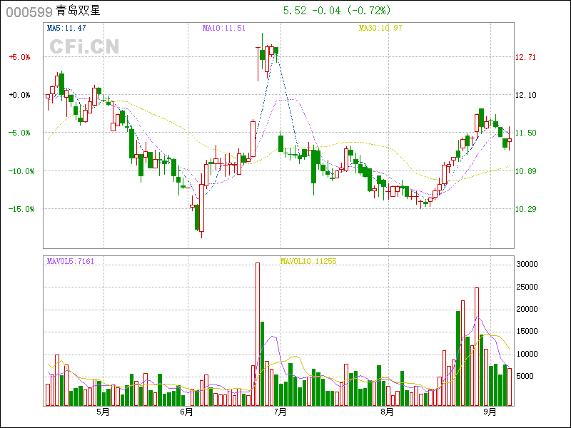This screenshot has height=428, width=571.
Task: Click the 30000 volume axis label
Action: [x=527, y=264]
